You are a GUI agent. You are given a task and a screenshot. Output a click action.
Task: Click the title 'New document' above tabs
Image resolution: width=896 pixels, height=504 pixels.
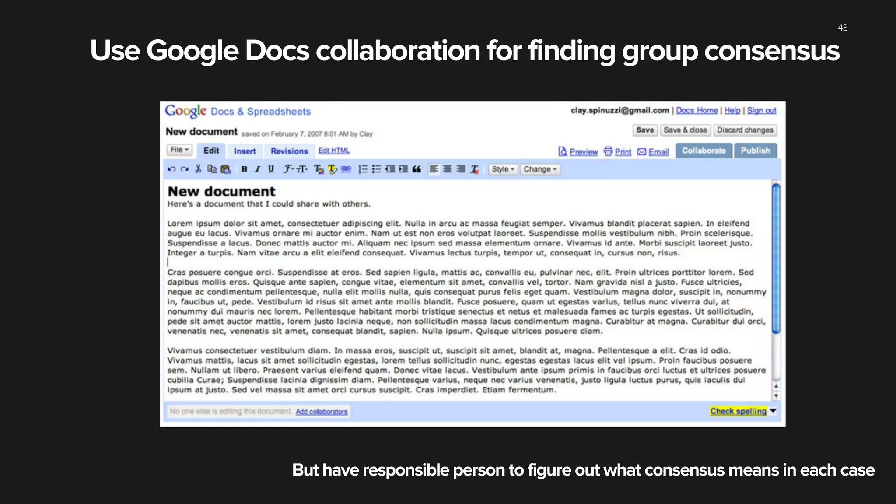(x=202, y=131)
